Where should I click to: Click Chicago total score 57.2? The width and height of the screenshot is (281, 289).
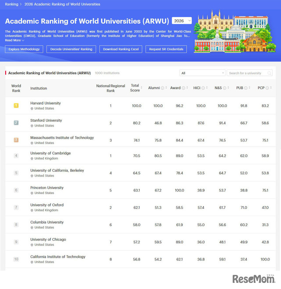pos(137,242)
